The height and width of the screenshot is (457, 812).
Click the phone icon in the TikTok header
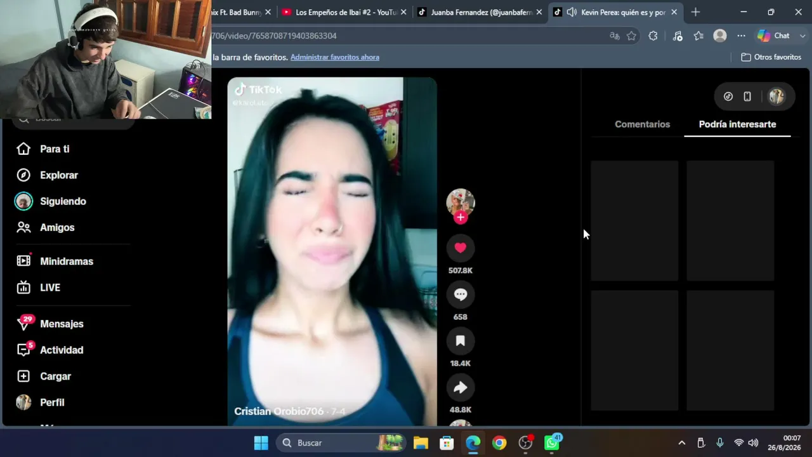(747, 96)
